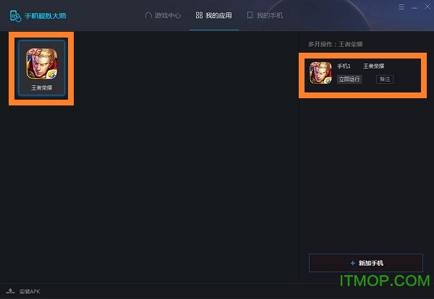
Task: Click the home icon beside 游戏中心
Action: click(148, 15)
